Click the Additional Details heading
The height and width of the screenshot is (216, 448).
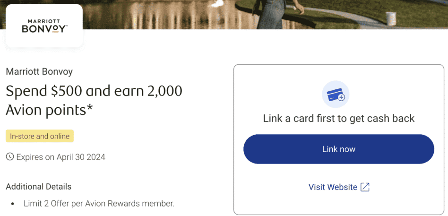(39, 186)
